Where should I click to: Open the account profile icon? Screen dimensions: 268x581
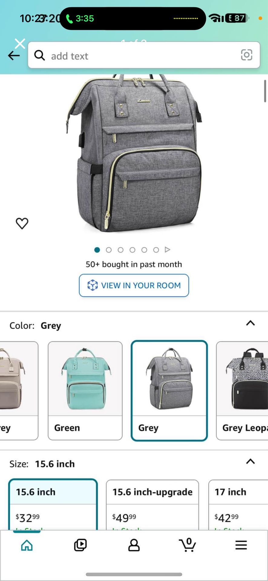click(x=134, y=545)
